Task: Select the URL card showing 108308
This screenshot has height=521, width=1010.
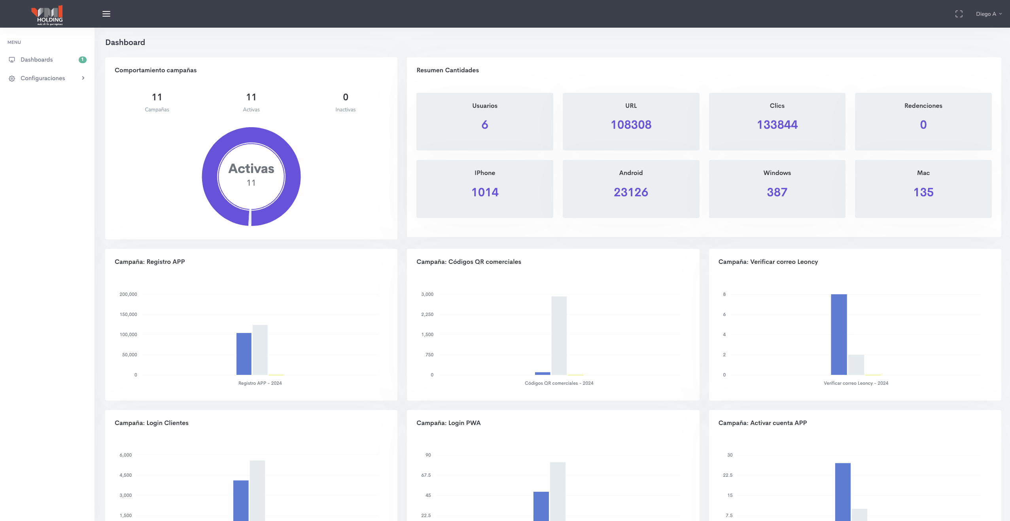Action: coord(631,122)
